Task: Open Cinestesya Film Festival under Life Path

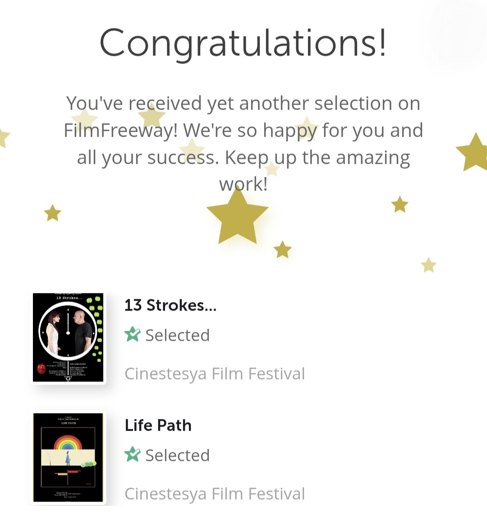Action: [215, 494]
